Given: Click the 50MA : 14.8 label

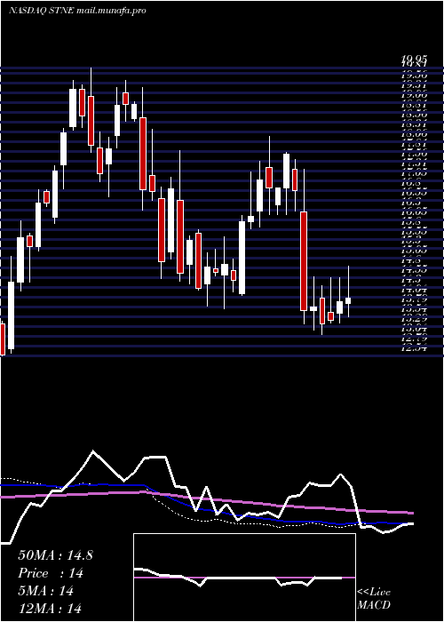Looking at the screenshot, I should pos(55,555).
